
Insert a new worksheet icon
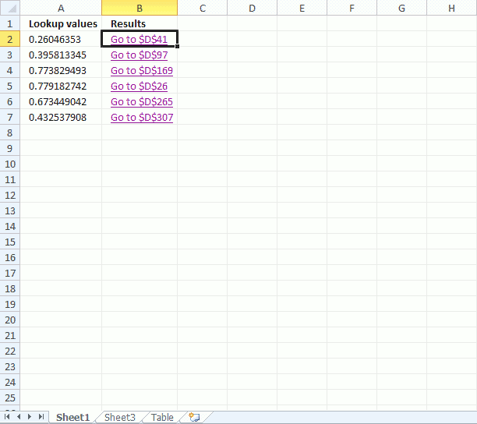click(194, 417)
